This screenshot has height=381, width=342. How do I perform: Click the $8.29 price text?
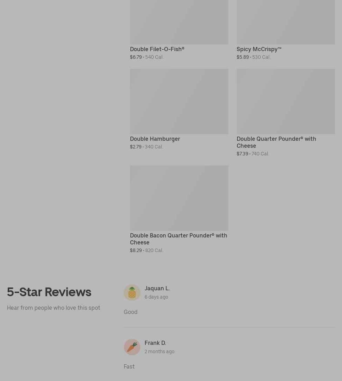point(136,250)
